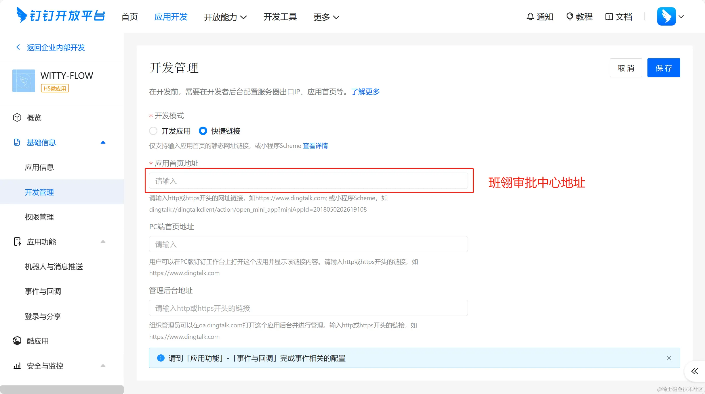Select the 开发应用 radio option
Screen dimensions: 705x394
point(153,131)
